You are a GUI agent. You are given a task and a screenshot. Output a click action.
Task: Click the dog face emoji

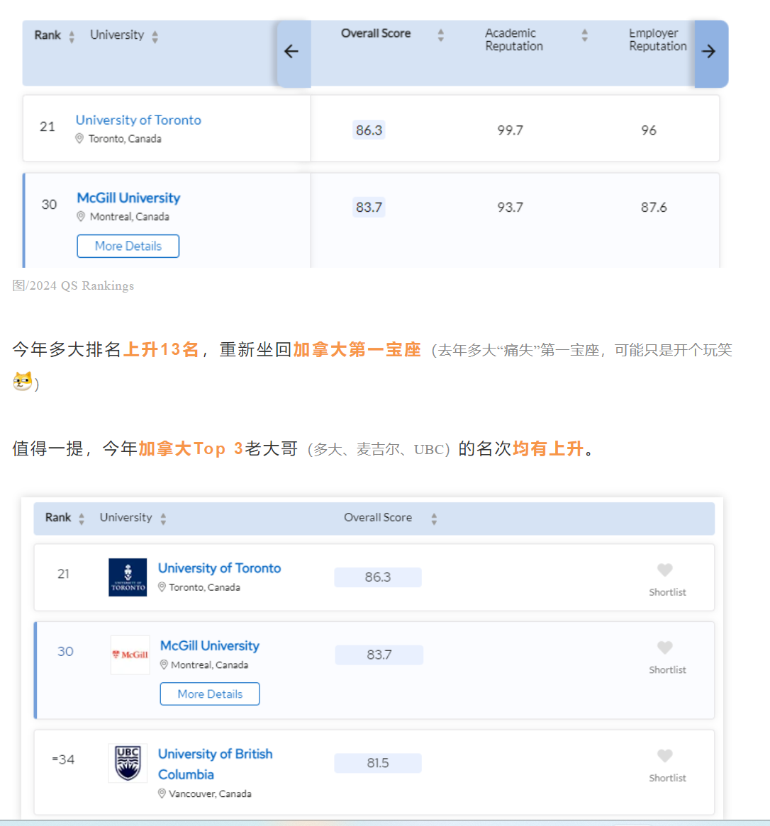click(x=22, y=381)
